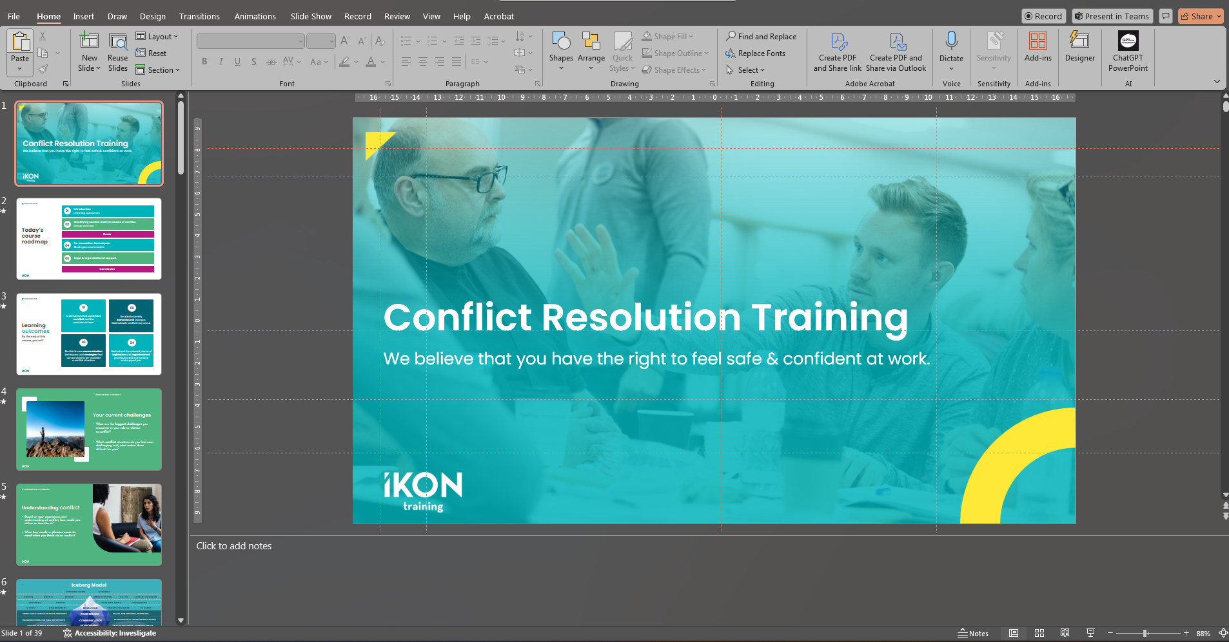Open the Add-ins icon
1229x642 pixels.
[1038, 41]
